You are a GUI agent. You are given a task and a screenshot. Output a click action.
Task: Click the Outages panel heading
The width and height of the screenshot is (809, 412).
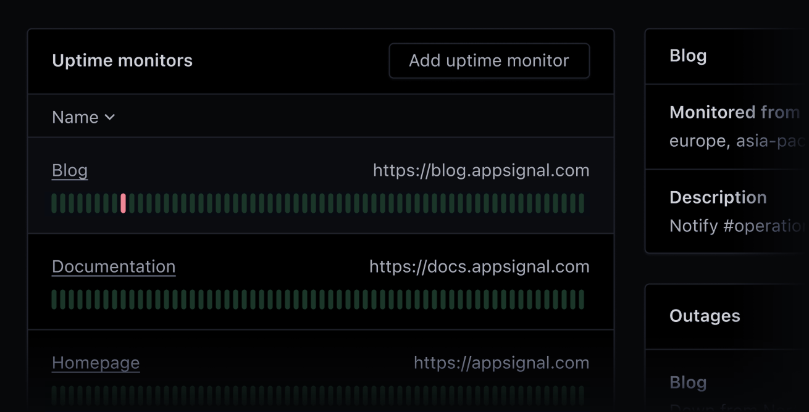click(x=705, y=316)
